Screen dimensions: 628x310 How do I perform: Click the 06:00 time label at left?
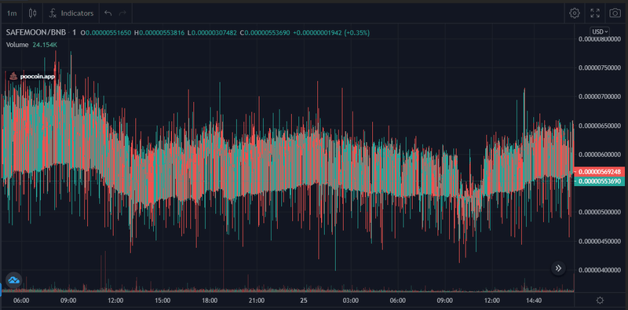pyautogui.click(x=21, y=301)
